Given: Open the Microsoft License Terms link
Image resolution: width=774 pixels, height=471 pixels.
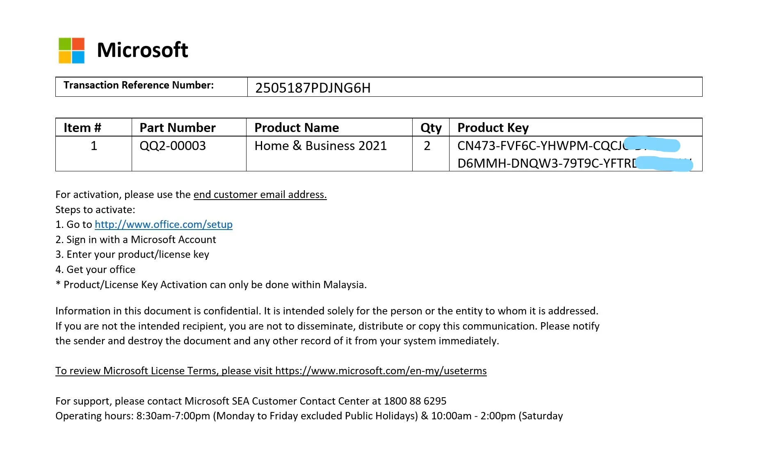Looking at the screenshot, I should (x=271, y=371).
